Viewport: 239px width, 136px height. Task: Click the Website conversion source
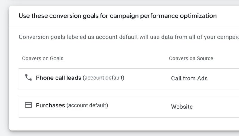point(182,107)
